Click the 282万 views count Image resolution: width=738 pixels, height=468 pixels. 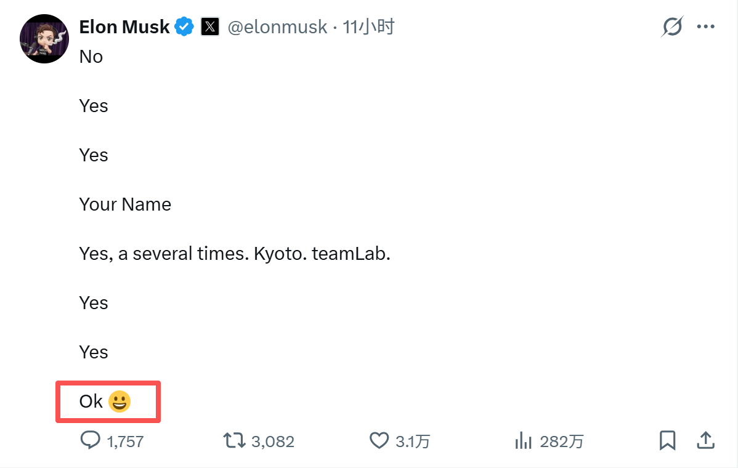[x=562, y=442]
